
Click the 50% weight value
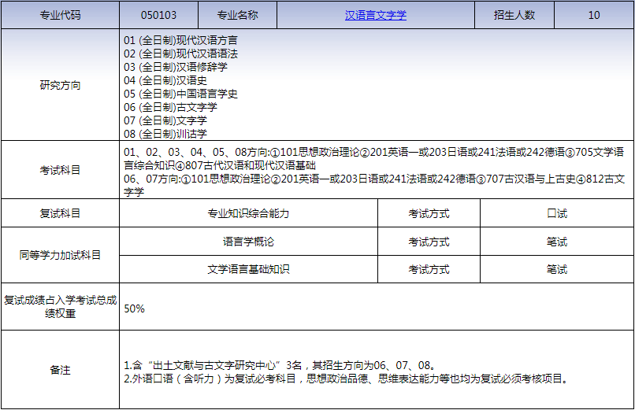tap(135, 308)
